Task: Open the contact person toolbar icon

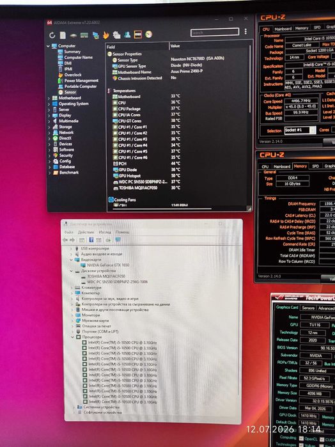Action: pos(127,35)
